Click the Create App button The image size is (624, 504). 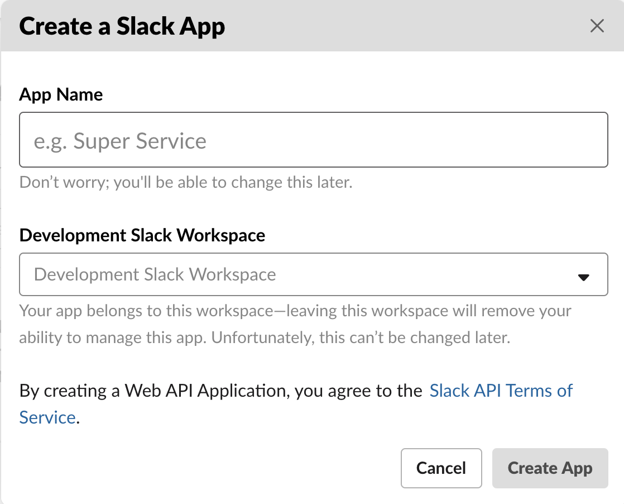(x=550, y=468)
